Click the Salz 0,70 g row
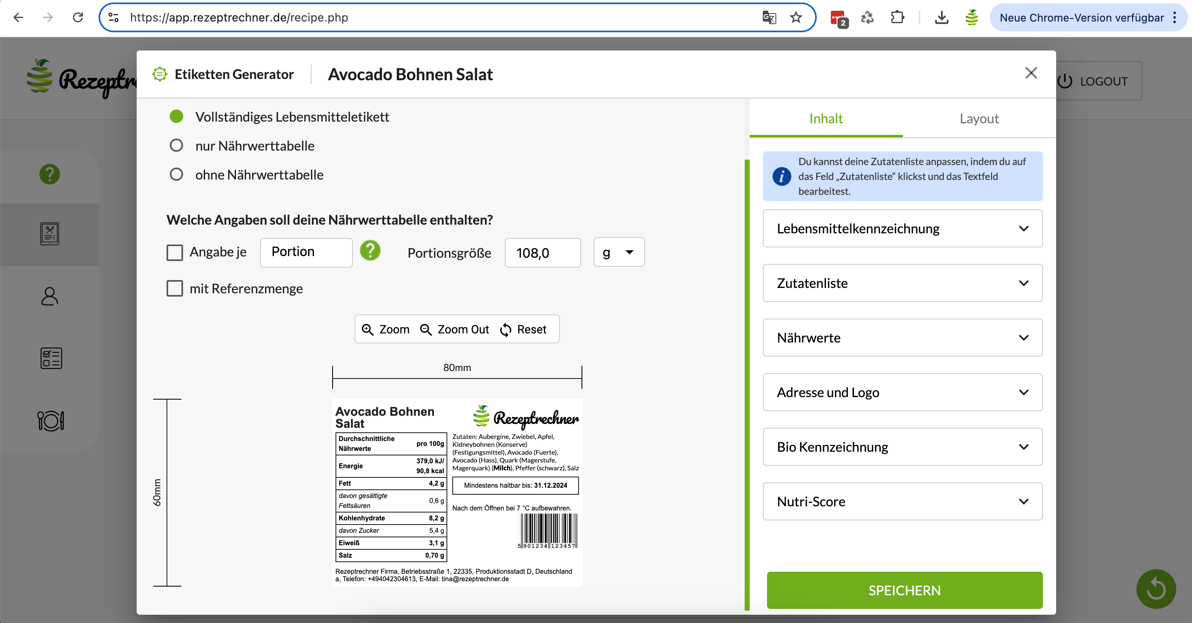Image resolution: width=1192 pixels, height=623 pixels. pos(391,555)
